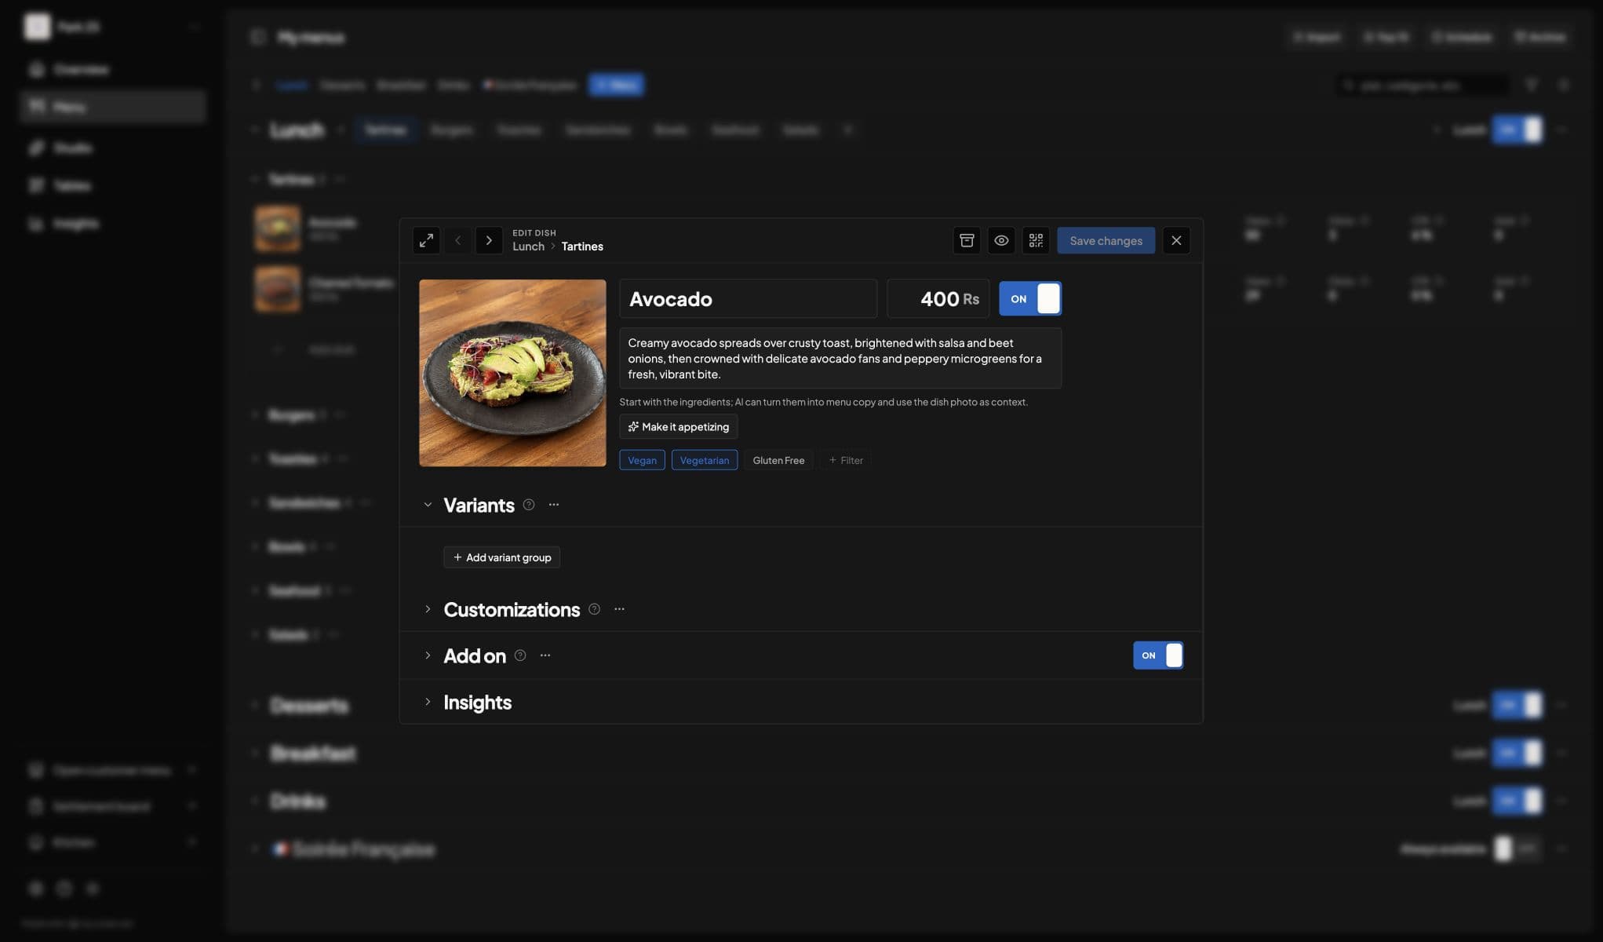Click the 400 Rs price field
The image size is (1603, 942).
tap(938, 298)
